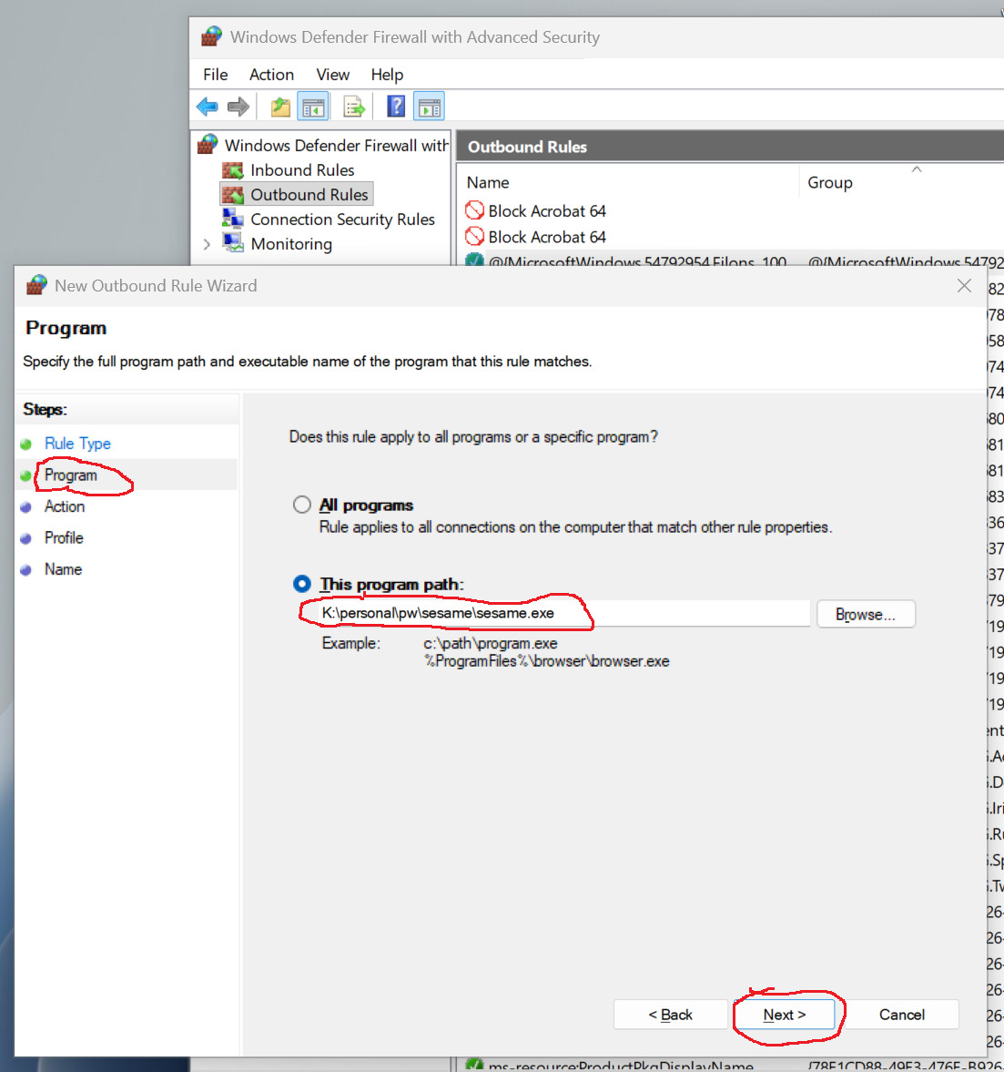Click the Up one level folder icon
Screen dimensions: 1004x1072
click(280, 107)
